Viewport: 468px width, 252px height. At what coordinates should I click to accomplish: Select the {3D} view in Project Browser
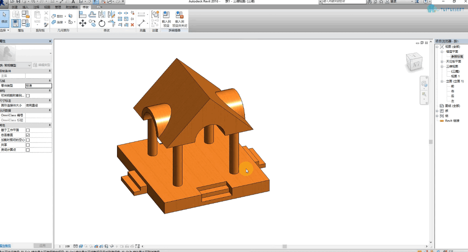455,71
